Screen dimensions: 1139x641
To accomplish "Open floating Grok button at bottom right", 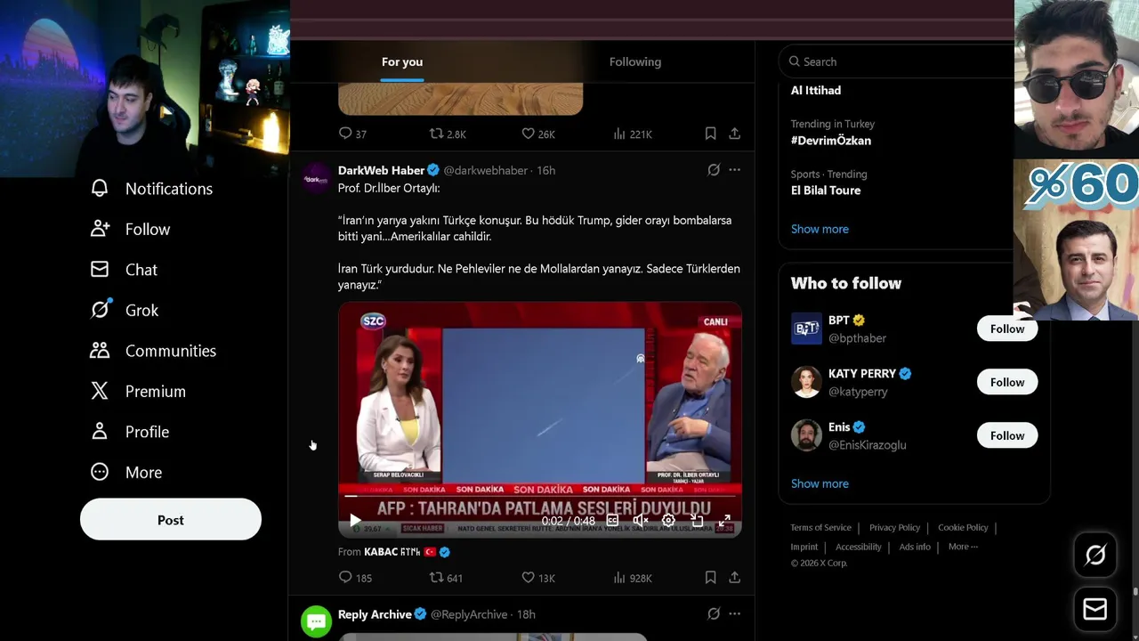I will click(x=1095, y=555).
